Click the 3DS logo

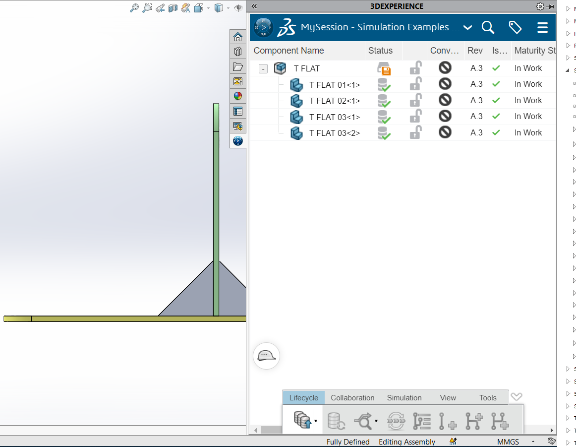(x=286, y=28)
